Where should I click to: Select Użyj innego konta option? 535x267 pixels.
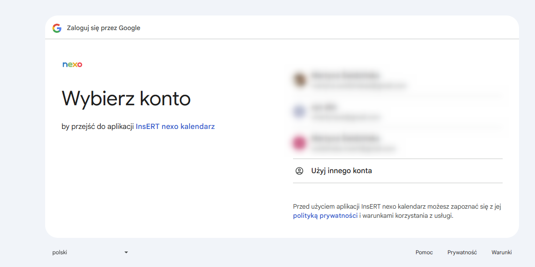397,171
